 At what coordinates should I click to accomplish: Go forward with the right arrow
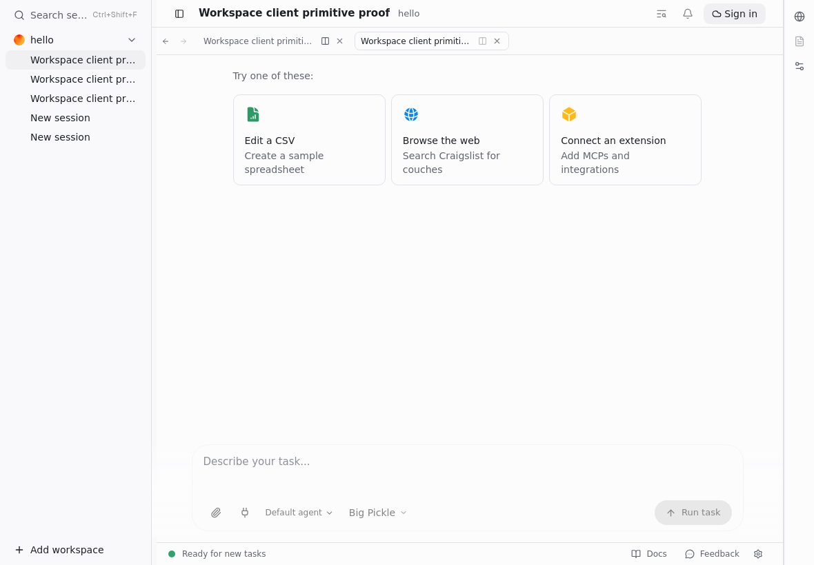coord(183,41)
